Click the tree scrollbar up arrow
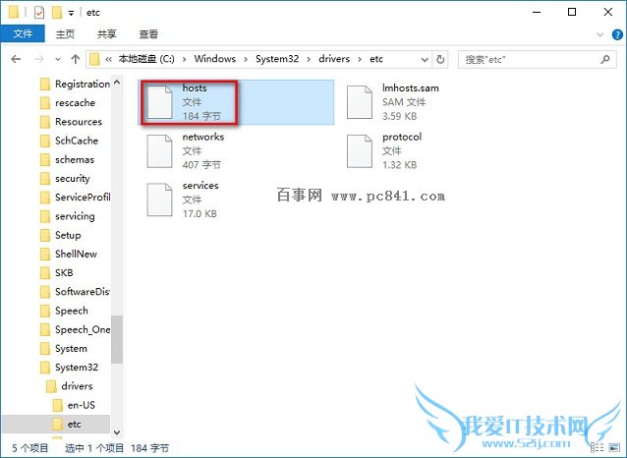627x458 pixels. (117, 83)
